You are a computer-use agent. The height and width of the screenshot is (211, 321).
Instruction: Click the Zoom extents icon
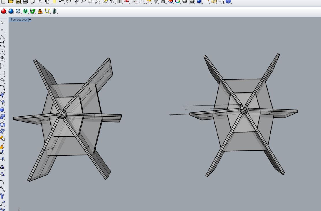[x=98, y=2]
